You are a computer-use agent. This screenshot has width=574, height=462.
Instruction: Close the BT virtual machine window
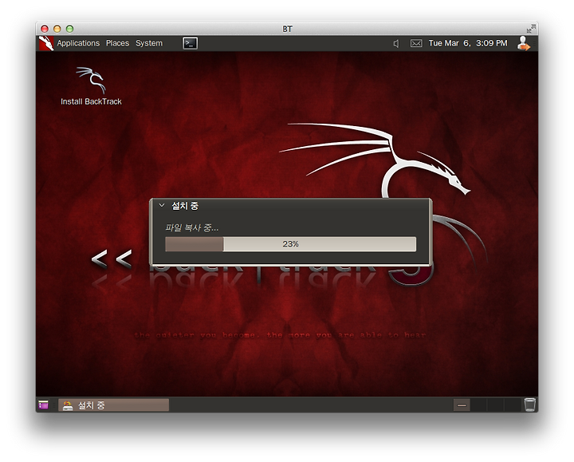point(45,29)
